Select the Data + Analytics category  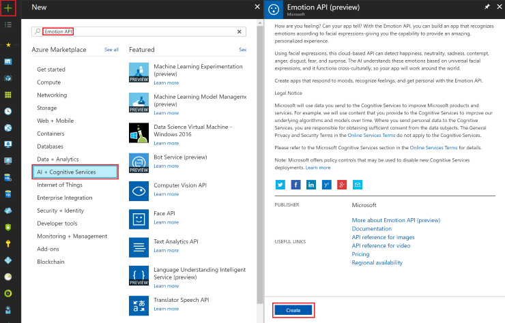tap(57, 159)
